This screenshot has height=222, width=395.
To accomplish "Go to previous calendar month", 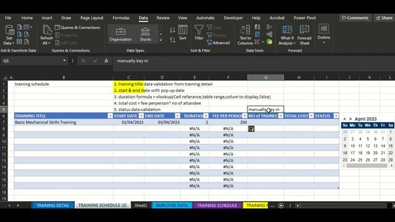I will click(344, 119).
